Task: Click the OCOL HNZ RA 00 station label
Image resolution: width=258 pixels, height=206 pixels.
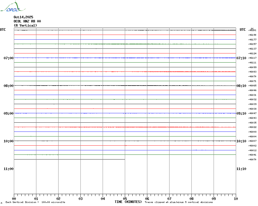Action: 27,21
